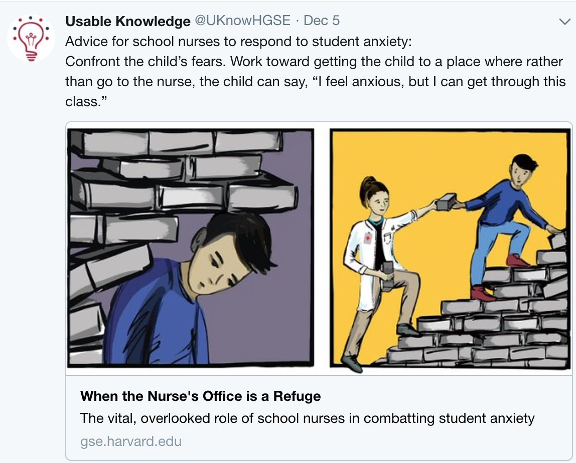This screenshot has width=576, height=463.
Task: Follow the gse.harvard.edu link
Action: click(130, 441)
